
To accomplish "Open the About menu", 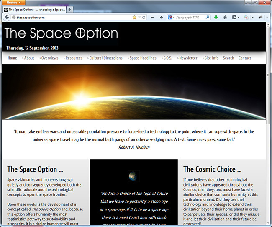I will point(28,58).
